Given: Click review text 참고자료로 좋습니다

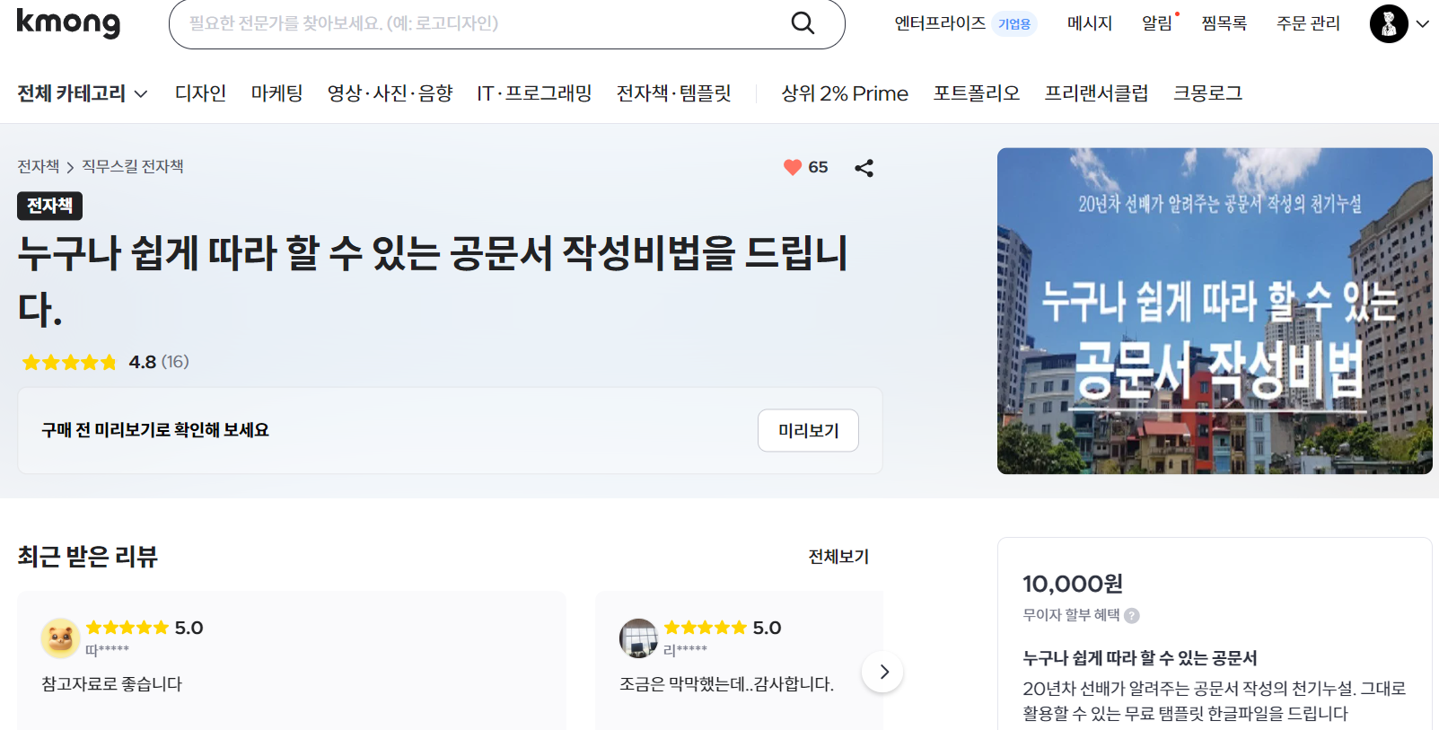Looking at the screenshot, I should 111,684.
